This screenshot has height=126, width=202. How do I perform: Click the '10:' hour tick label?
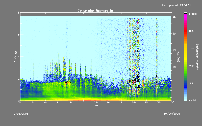(84, 103)
